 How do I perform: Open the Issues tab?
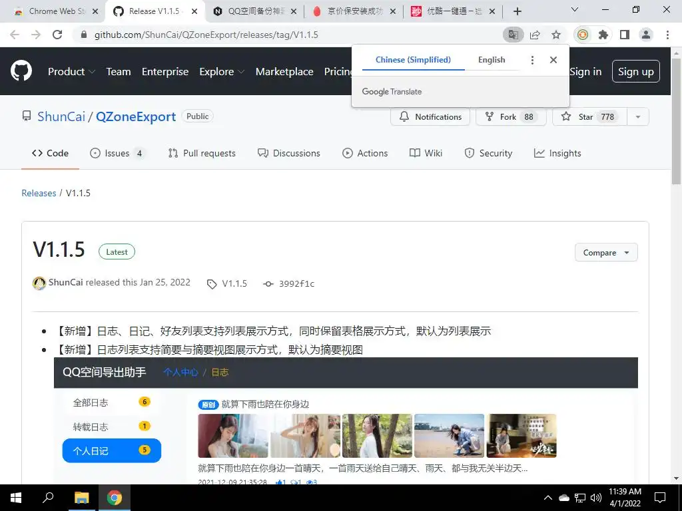117,153
